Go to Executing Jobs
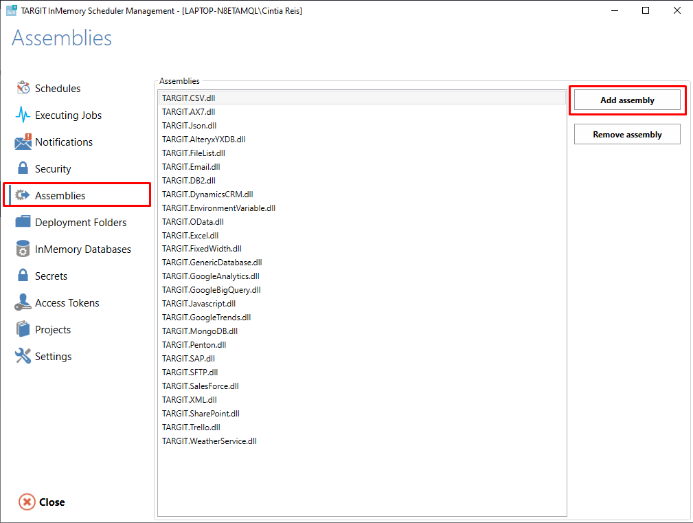This screenshot has width=693, height=523. tap(69, 115)
